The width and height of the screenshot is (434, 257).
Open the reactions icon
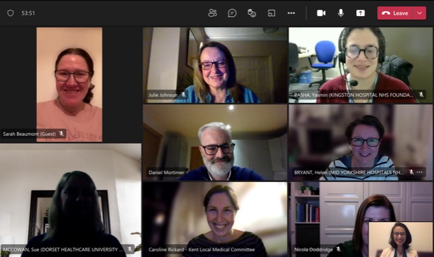pyautogui.click(x=251, y=13)
